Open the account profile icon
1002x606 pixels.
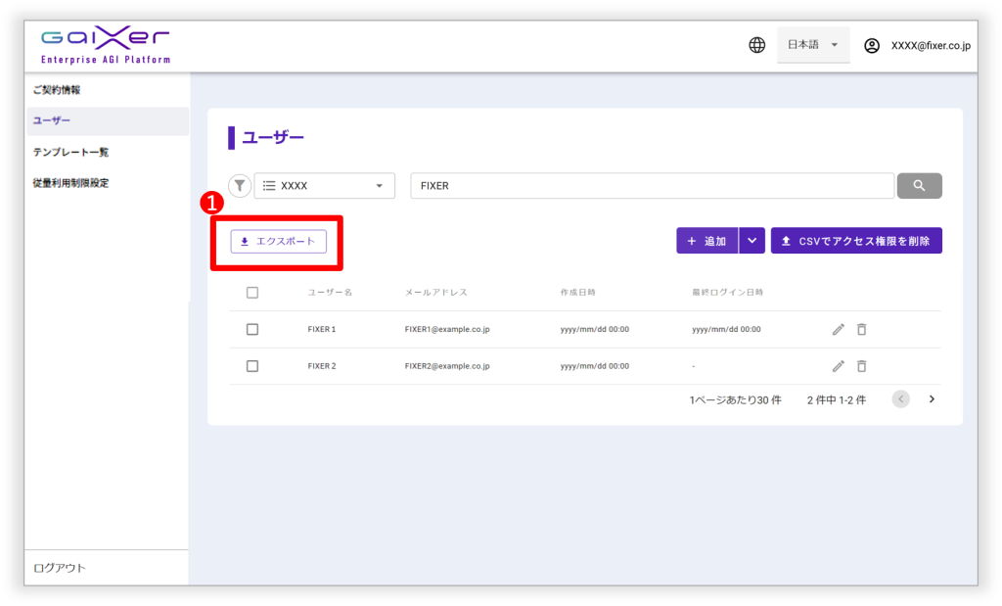(x=872, y=45)
